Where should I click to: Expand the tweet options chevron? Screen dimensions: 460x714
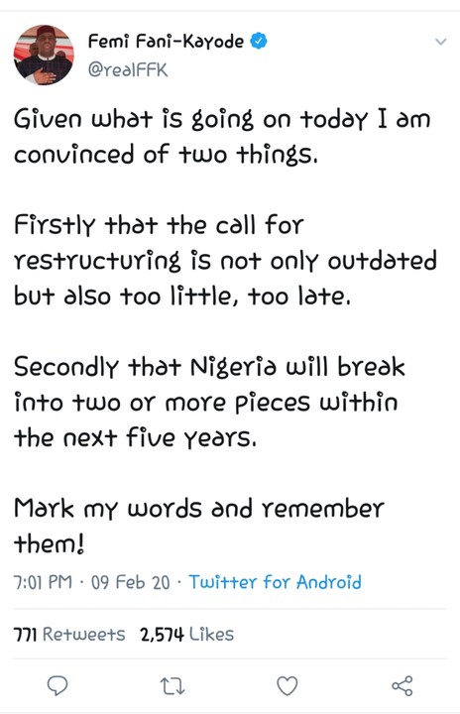point(440,42)
